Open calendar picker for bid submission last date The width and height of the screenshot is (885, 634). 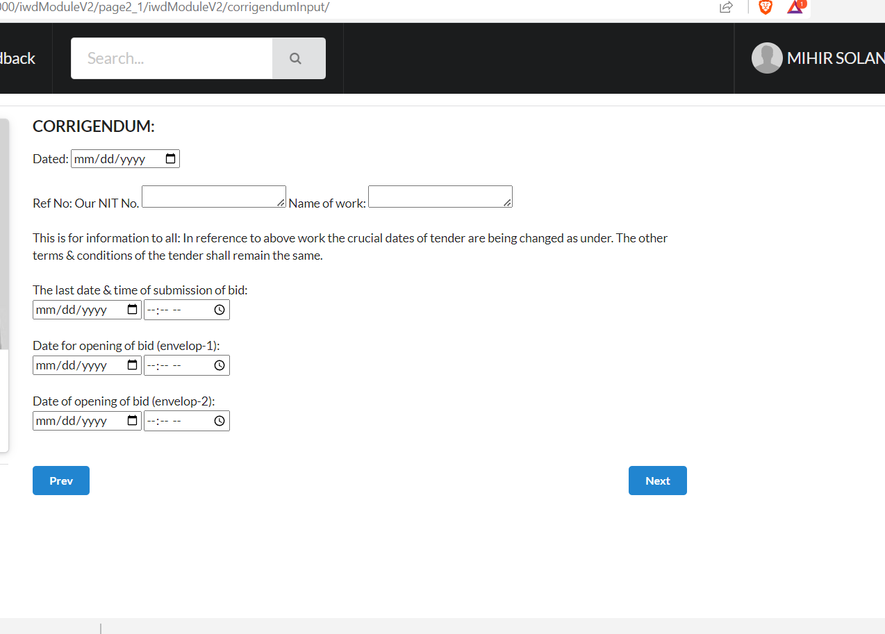(133, 310)
